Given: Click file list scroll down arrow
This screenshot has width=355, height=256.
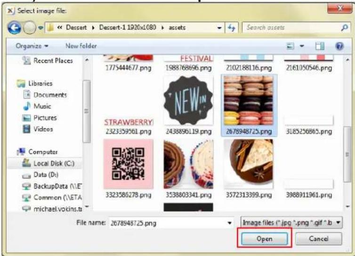Looking at the screenshot, I should coord(347,206).
